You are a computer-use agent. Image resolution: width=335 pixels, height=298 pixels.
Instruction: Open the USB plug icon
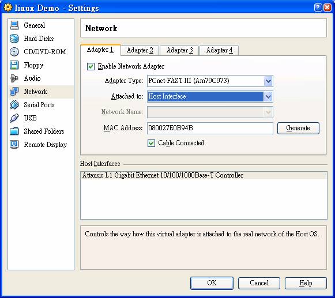[x=14, y=118]
